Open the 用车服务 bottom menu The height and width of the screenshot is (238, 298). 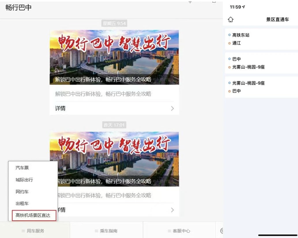[35, 231]
